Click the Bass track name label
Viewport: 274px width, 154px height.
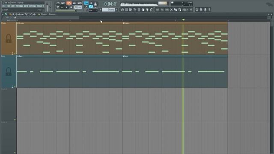[3, 56]
